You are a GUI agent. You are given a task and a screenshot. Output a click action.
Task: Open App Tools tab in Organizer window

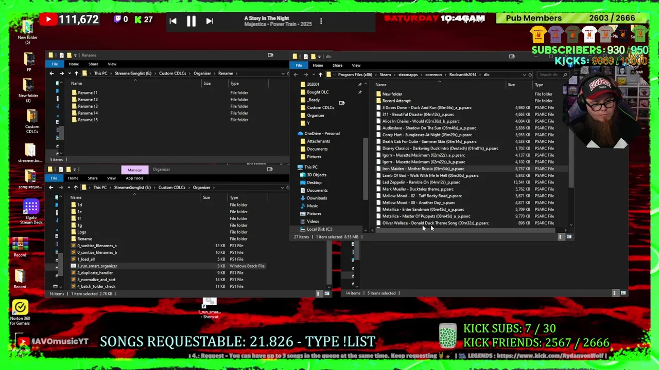[134, 178]
